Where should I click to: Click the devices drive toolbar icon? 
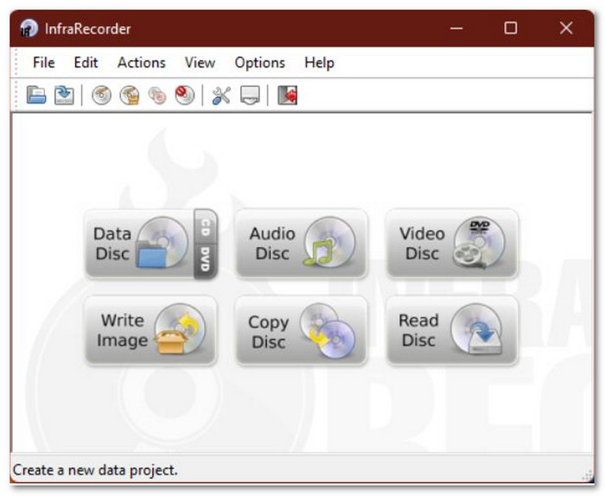250,95
